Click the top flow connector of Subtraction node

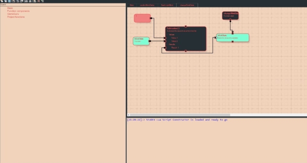185,26
